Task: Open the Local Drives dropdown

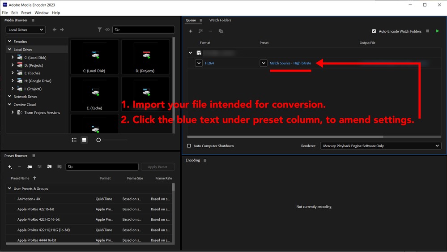Action: click(26, 30)
